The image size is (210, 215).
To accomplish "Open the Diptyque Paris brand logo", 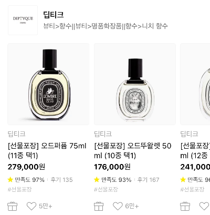I will pos(23,20).
